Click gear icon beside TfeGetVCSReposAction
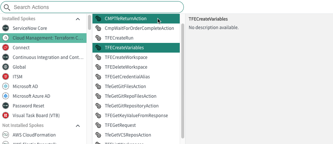This screenshot has height=144, width=333. tap(98, 135)
